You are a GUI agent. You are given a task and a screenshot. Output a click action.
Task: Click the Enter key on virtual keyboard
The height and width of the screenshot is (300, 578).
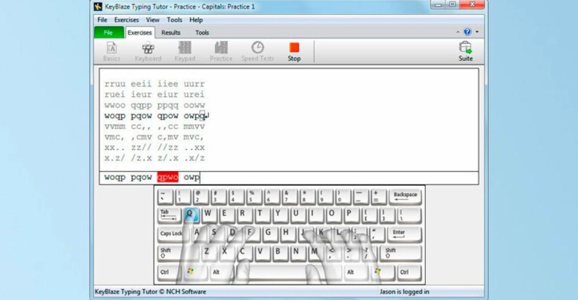404,234
